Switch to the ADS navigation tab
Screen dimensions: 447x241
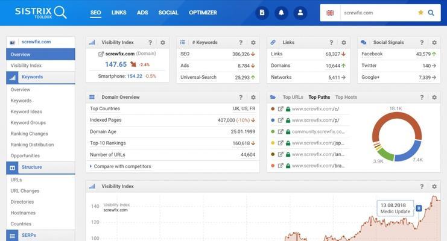tap(142, 13)
